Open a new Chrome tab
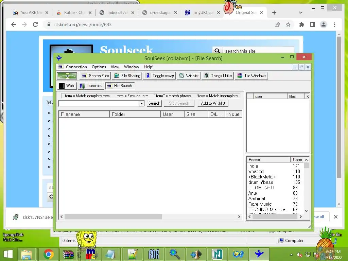The height and width of the screenshot is (261, 348). click(x=274, y=13)
